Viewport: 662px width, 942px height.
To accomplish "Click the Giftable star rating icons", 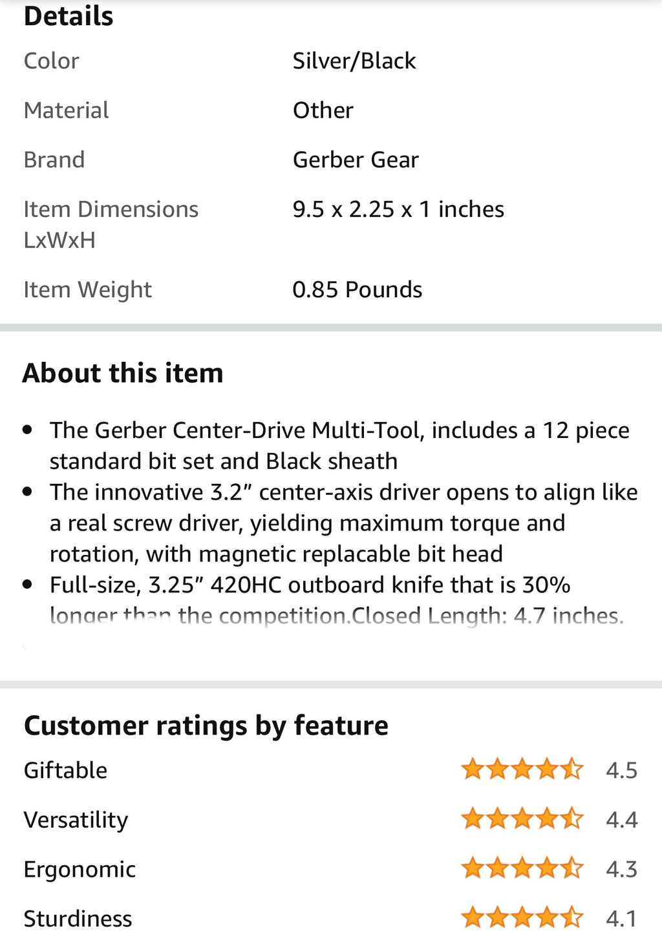I will coord(522,769).
